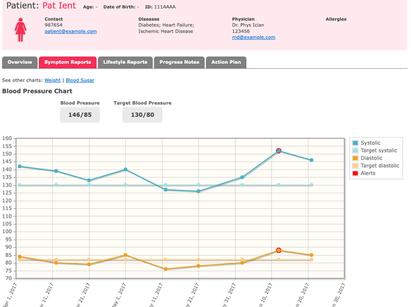Open the Overview tab
The height and width of the screenshot is (307, 411).
[x=20, y=63]
